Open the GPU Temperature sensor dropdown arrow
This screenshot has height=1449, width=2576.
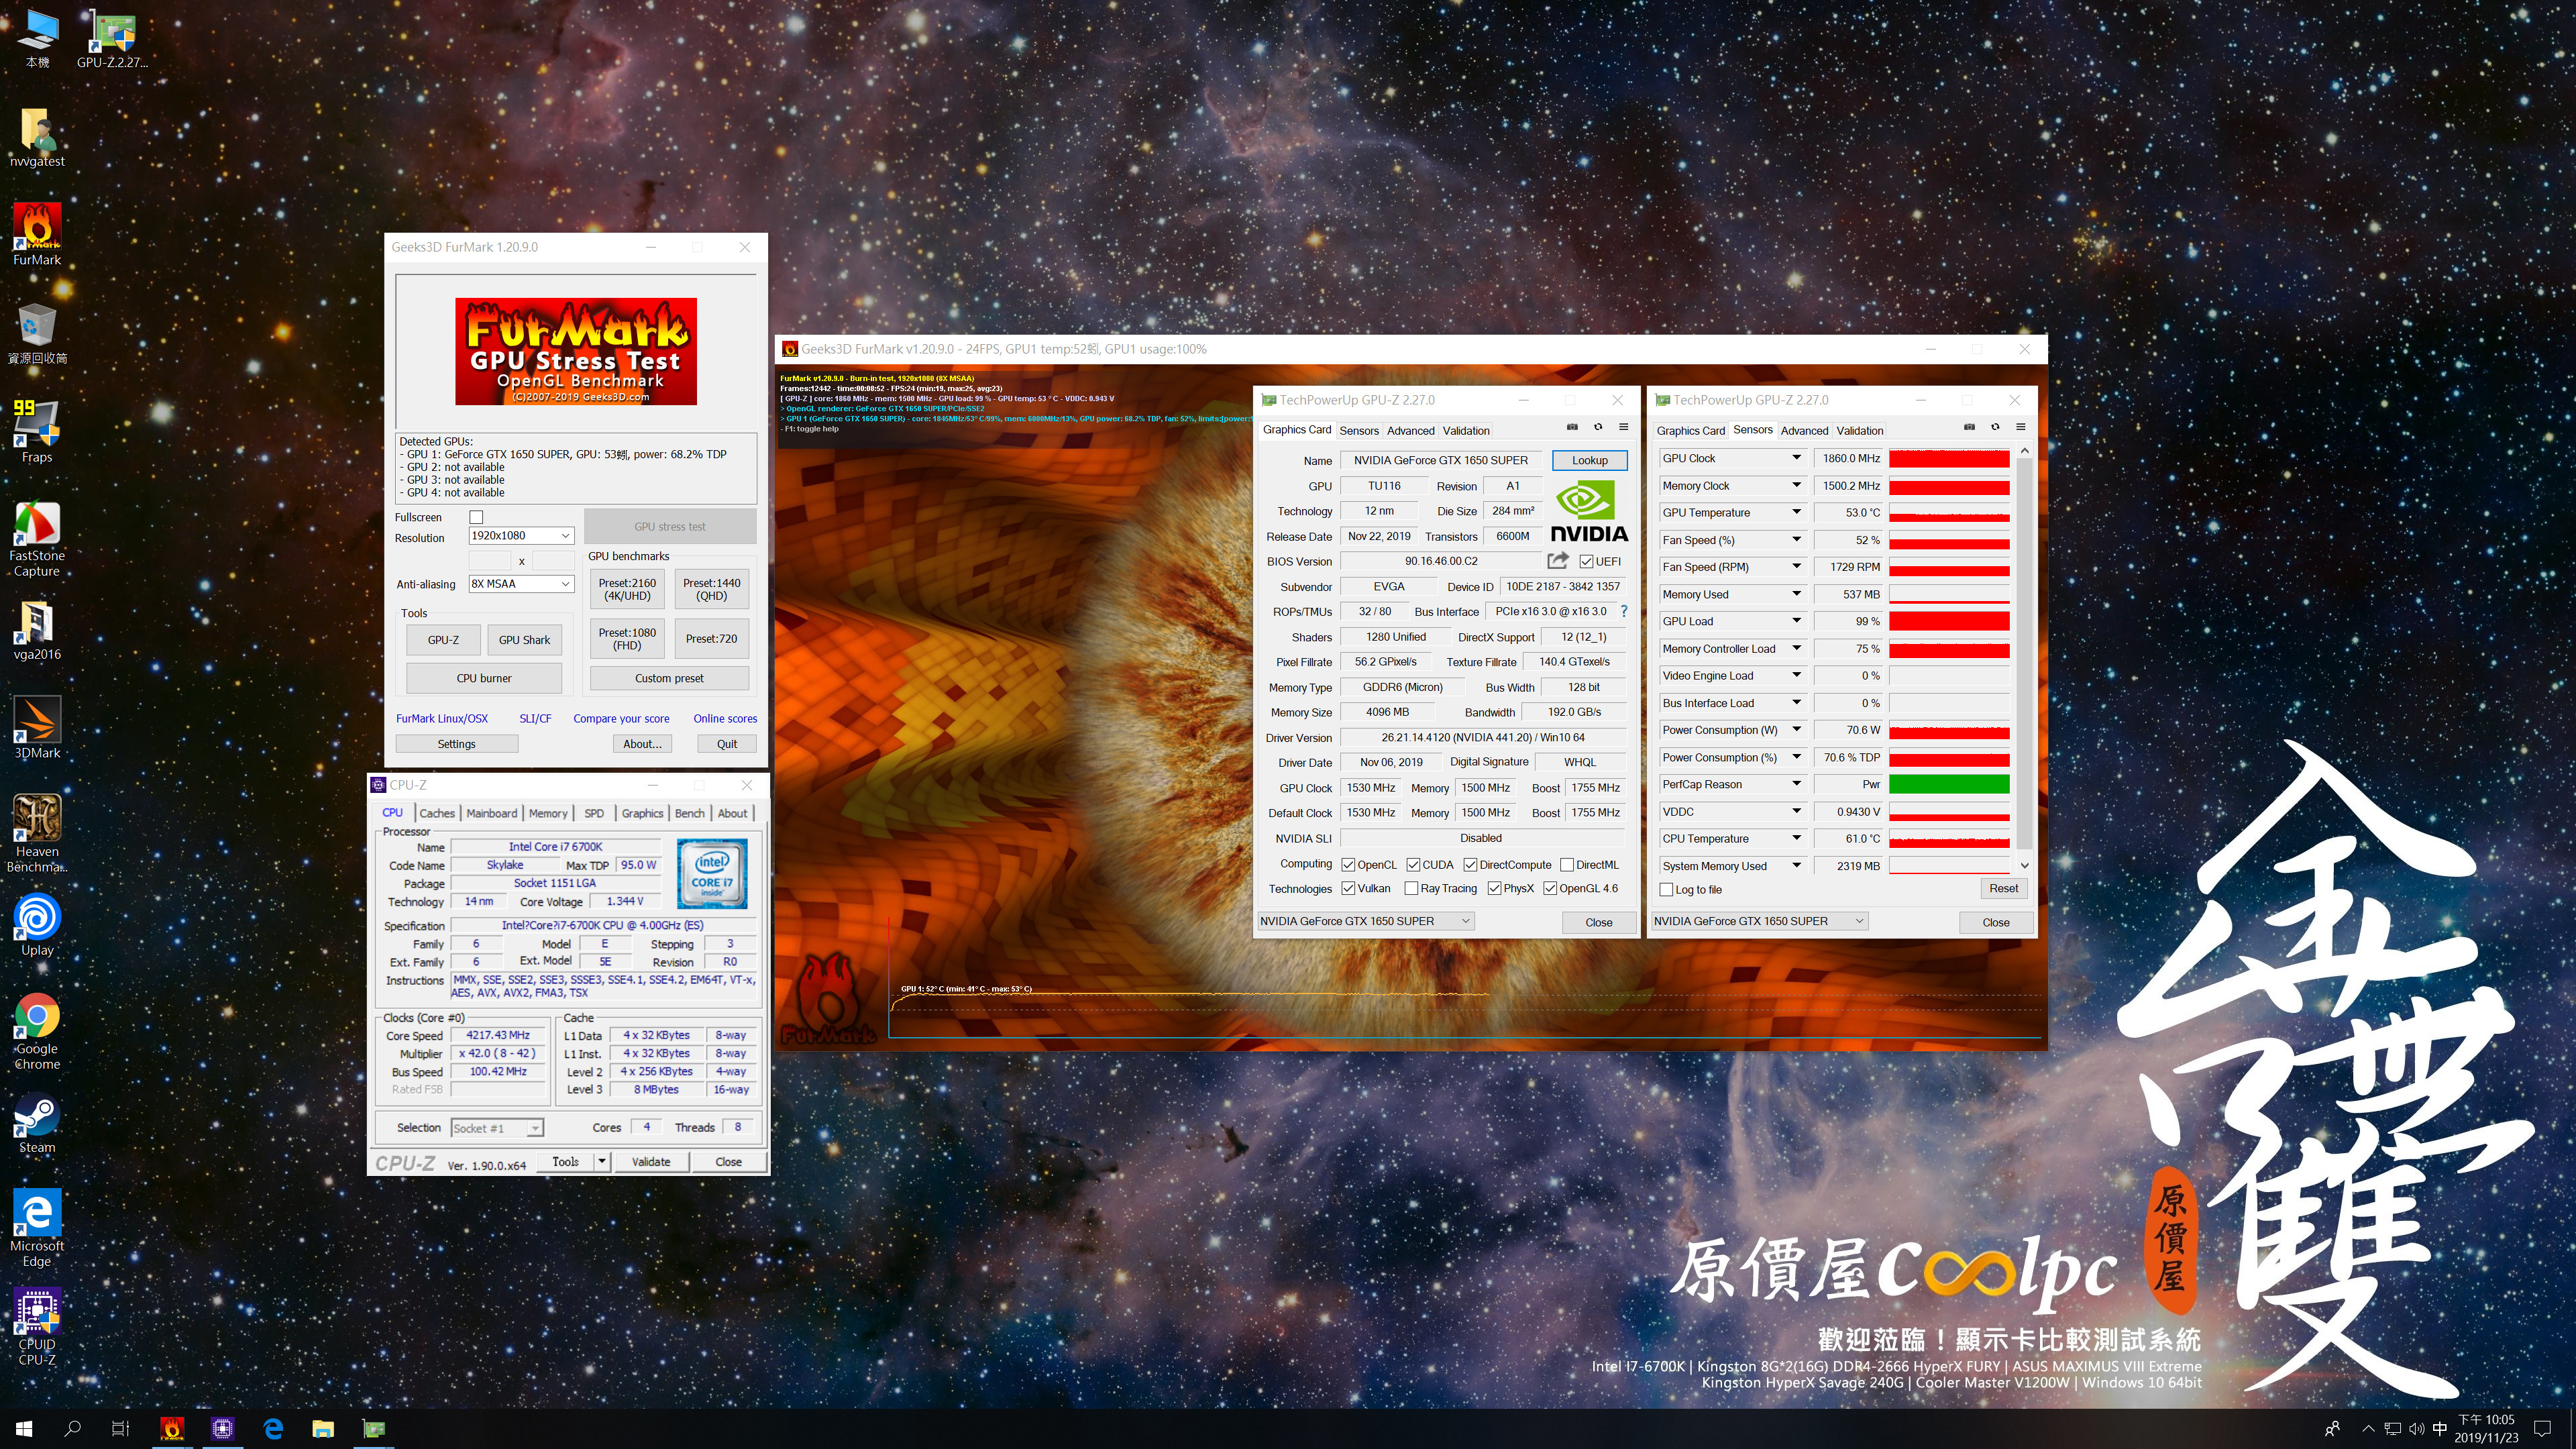pyautogui.click(x=1796, y=512)
